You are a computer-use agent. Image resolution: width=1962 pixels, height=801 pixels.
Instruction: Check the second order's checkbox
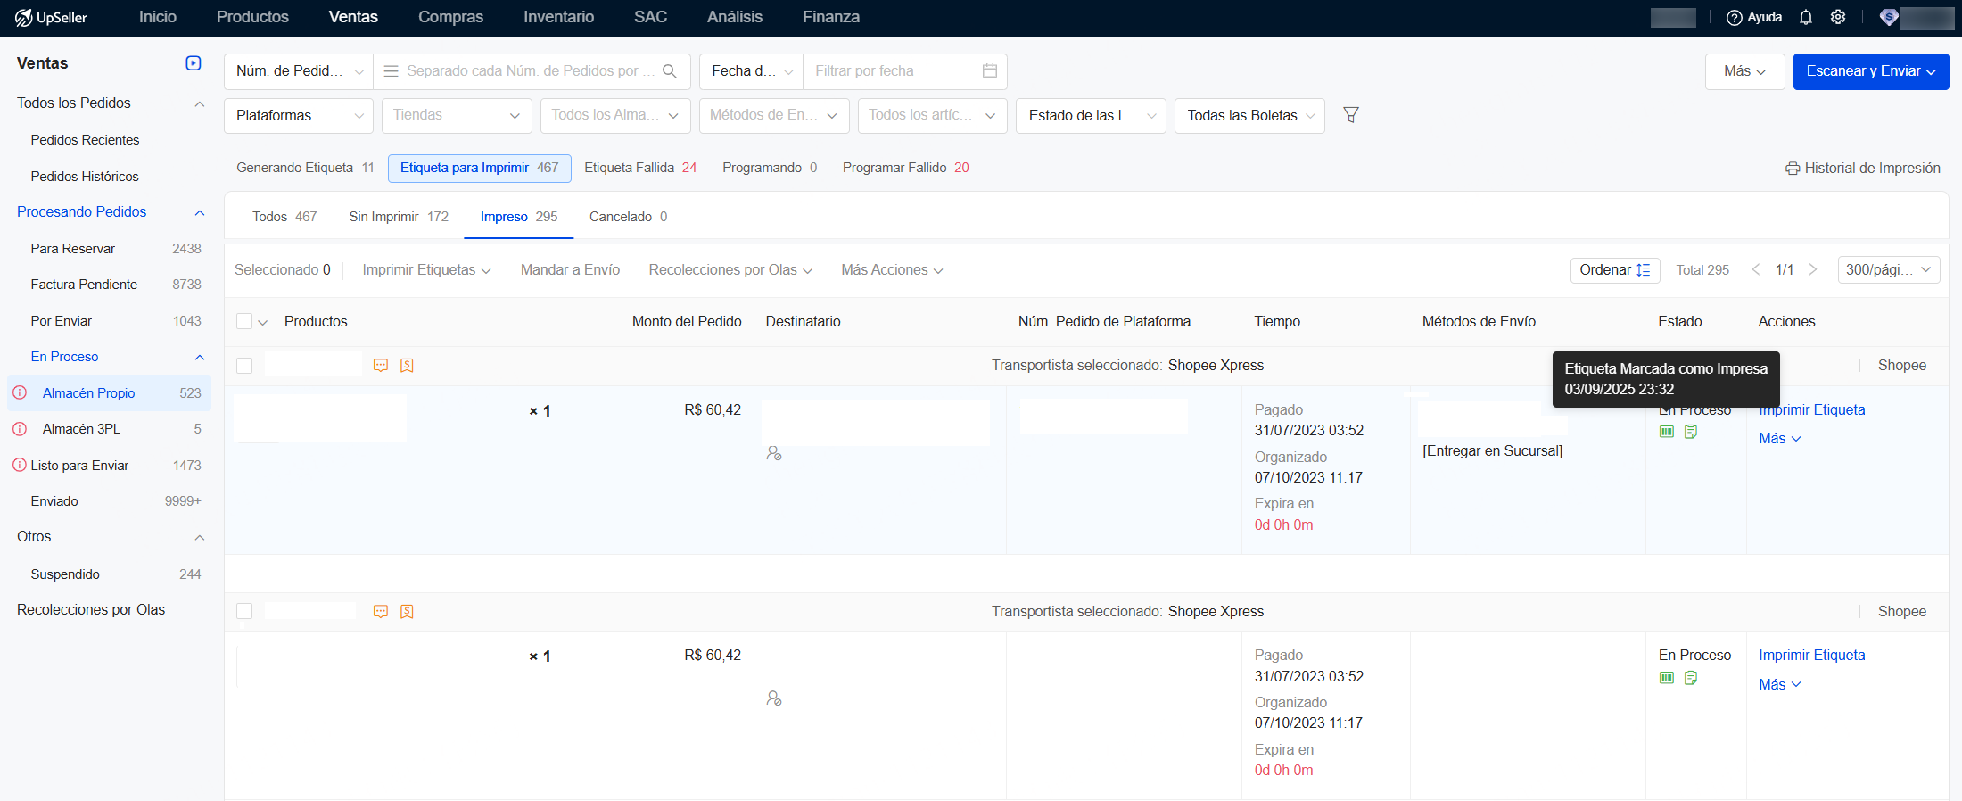pos(244,611)
